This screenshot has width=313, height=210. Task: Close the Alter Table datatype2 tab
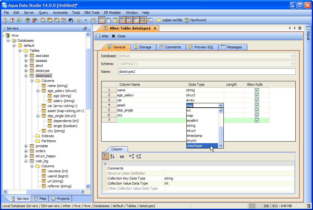[x=155, y=29]
